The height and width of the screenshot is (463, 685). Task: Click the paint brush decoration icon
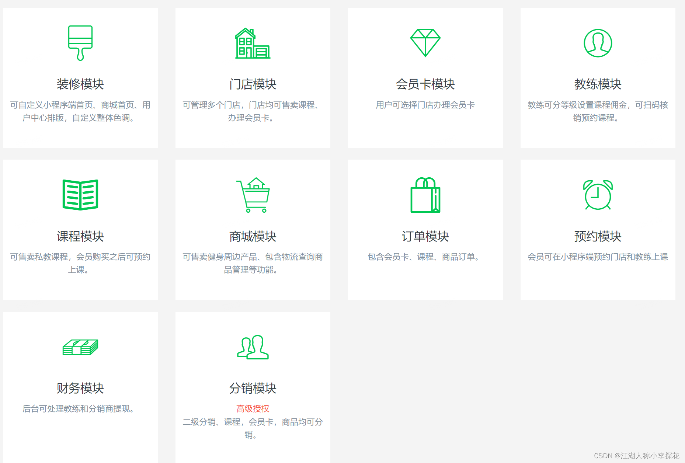point(80,43)
